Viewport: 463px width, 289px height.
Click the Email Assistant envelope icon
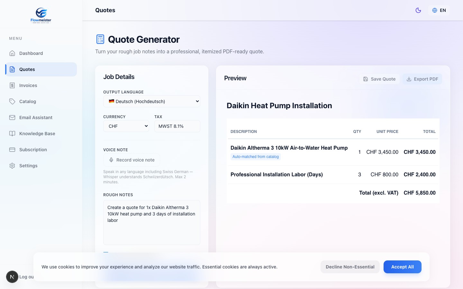point(12,118)
